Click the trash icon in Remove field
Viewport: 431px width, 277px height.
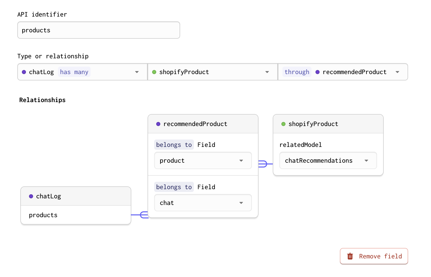click(350, 256)
